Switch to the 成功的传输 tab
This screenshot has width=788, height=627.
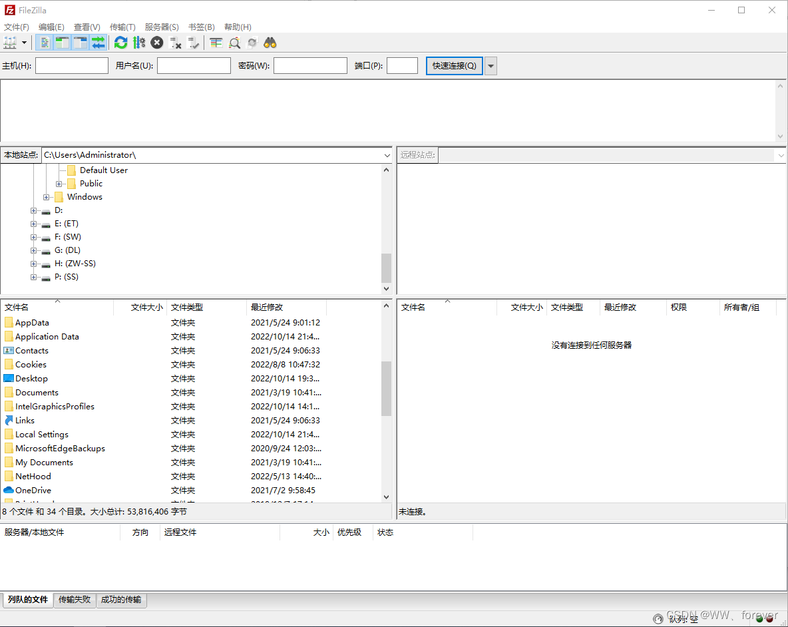pos(121,600)
